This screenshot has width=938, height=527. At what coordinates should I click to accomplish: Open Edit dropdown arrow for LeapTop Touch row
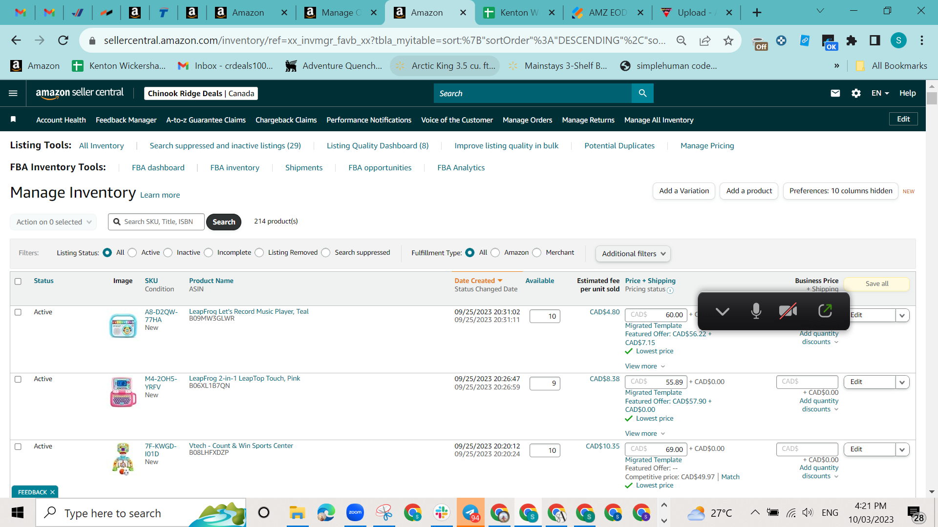902,382
